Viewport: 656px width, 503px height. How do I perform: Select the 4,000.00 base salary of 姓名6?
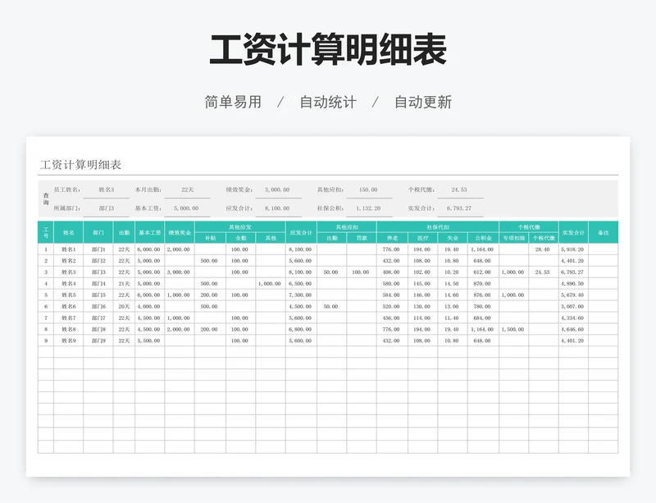(149, 307)
